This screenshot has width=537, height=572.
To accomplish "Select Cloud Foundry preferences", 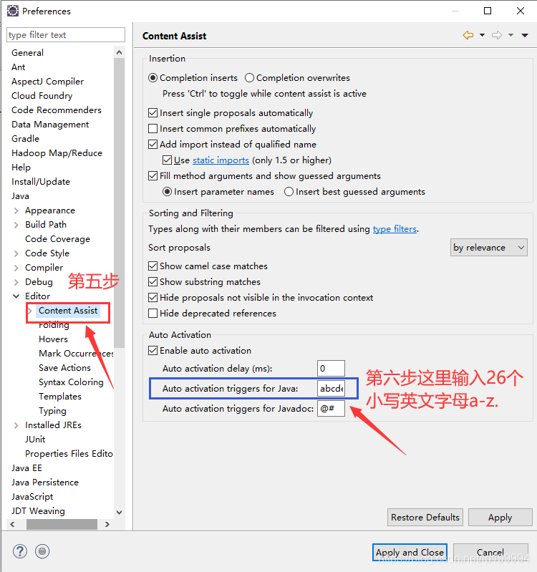I will (x=42, y=96).
